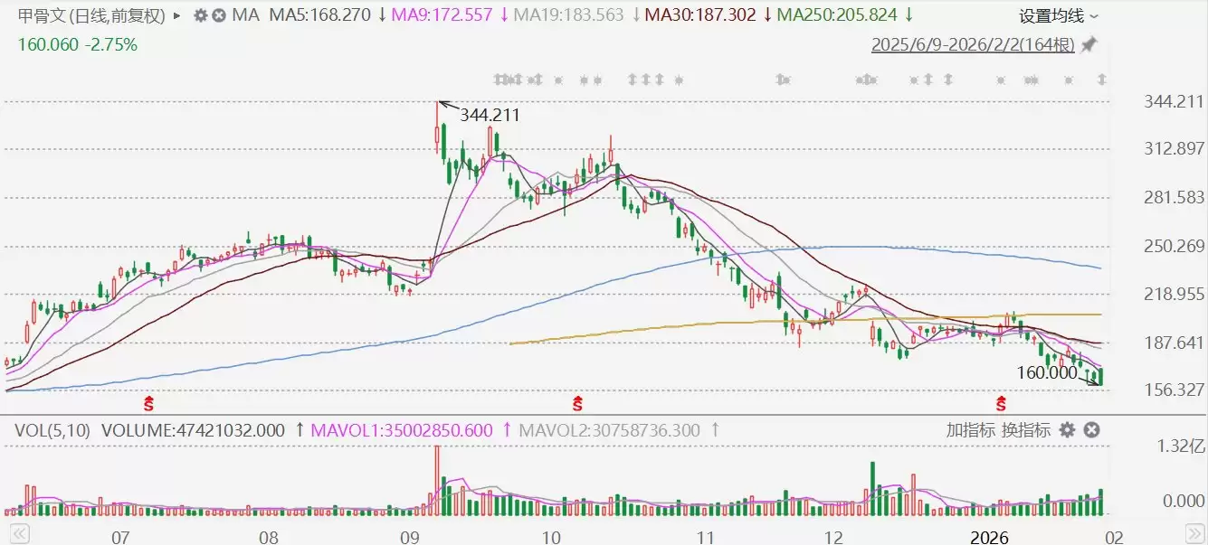Open the 2025/6/9-2026/2/2 date range link
The image size is (1208, 545).
click(x=973, y=44)
